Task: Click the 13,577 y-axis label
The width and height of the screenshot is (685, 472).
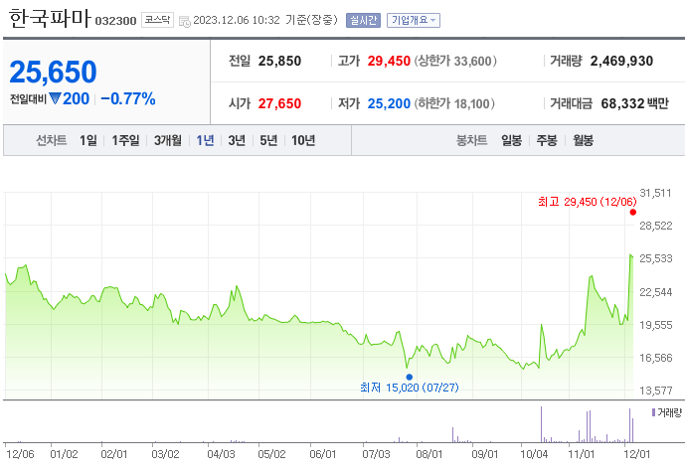Action: tap(656, 391)
